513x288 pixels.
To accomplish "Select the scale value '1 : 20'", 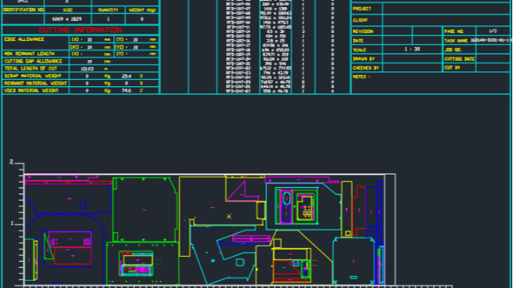I will (x=412, y=50).
